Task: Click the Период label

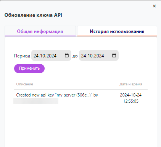Action: [x=22, y=56]
